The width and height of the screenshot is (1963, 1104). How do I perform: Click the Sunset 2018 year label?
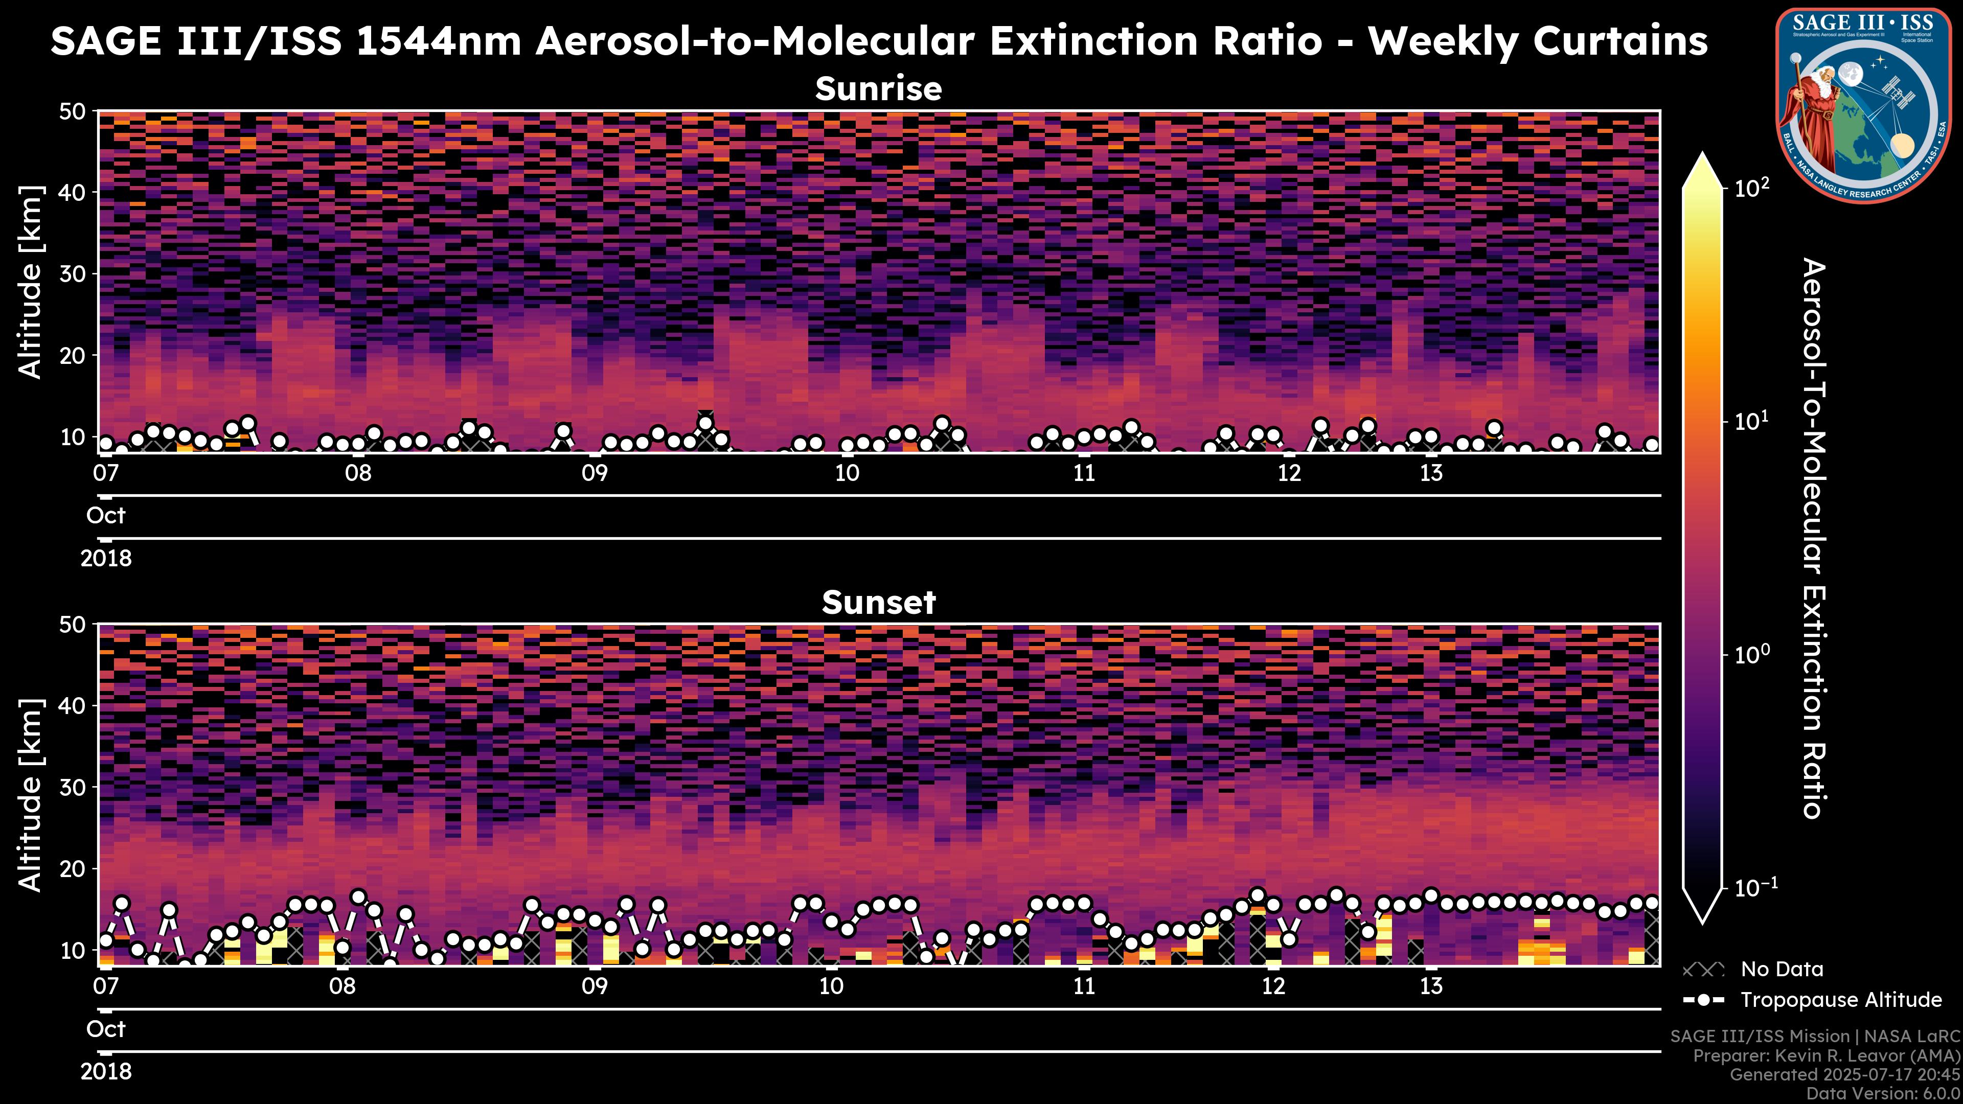pyautogui.click(x=106, y=1072)
